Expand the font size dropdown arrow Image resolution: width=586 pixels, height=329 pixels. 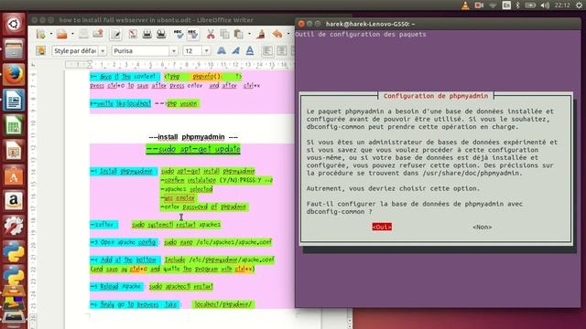click(x=206, y=51)
